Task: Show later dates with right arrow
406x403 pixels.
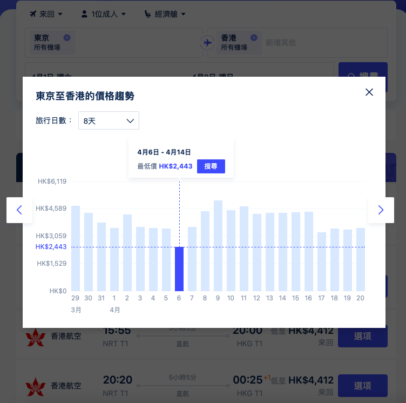Action: 381,210
